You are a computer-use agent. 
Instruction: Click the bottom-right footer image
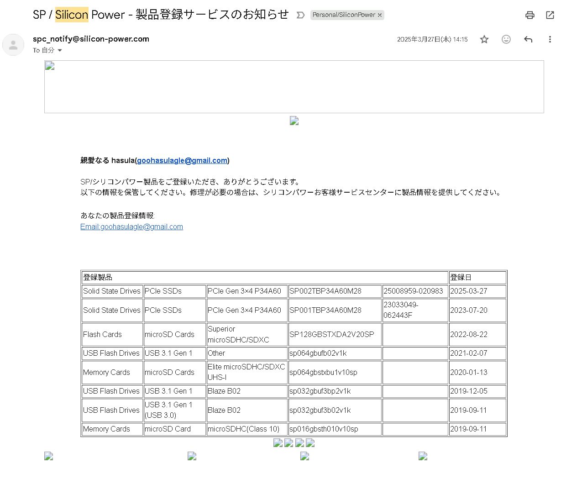[x=423, y=456]
